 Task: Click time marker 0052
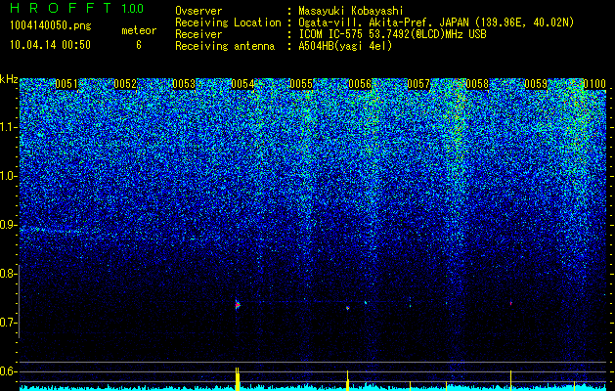pos(125,84)
